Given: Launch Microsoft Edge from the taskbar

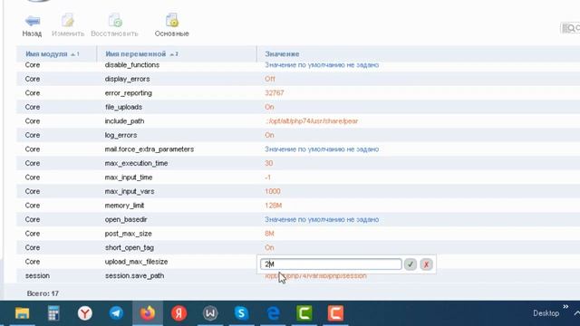Looking at the screenshot, I should point(273,313).
